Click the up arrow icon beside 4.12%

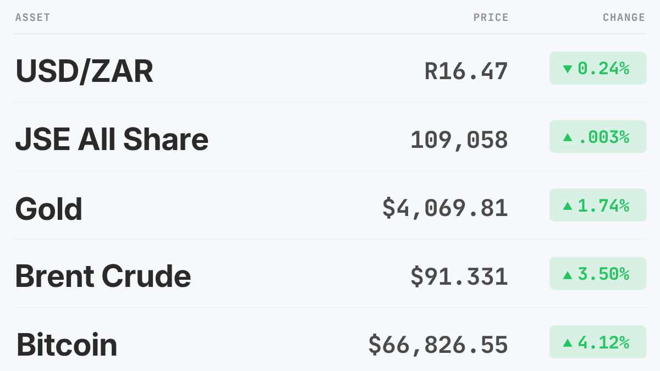(x=568, y=342)
